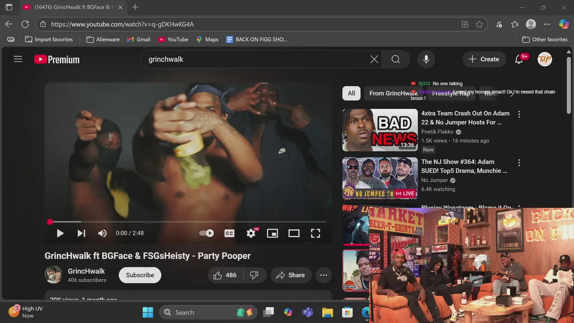Select the All filter chip
Image resolution: width=574 pixels, height=323 pixels.
pyautogui.click(x=352, y=93)
